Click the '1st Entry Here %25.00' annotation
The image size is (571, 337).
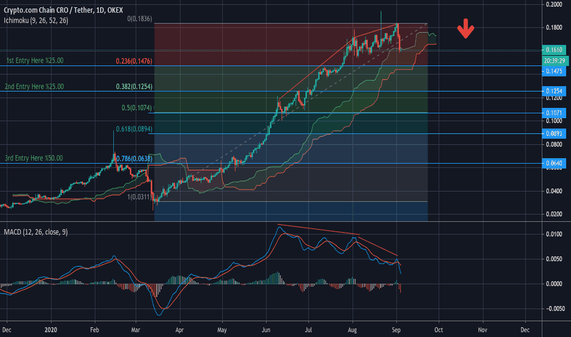pyautogui.click(x=35, y=61)
